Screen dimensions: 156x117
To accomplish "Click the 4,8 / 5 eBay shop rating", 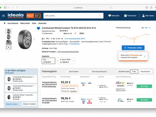I will [x=130, y=83].
